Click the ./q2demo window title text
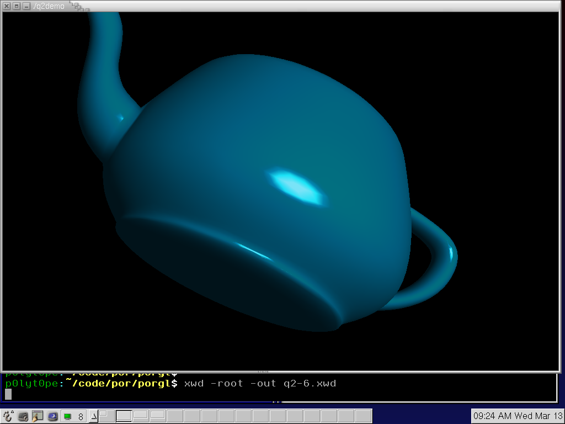 (x=49, y=6)
